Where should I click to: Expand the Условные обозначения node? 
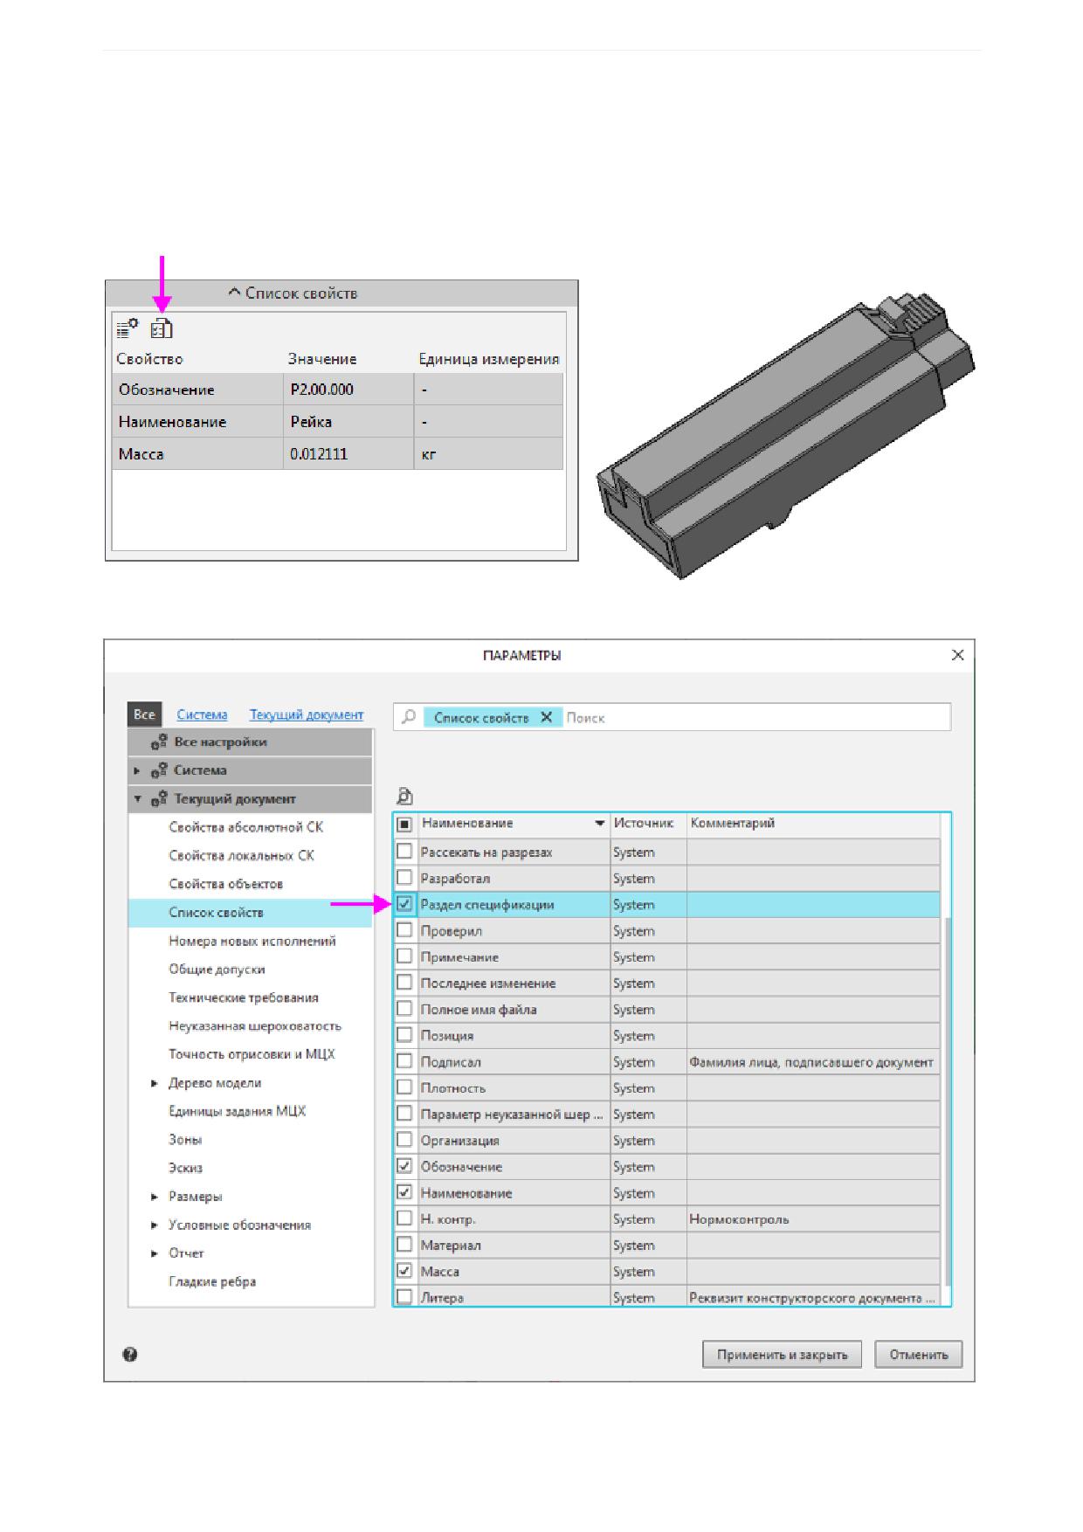point(155,1225)
